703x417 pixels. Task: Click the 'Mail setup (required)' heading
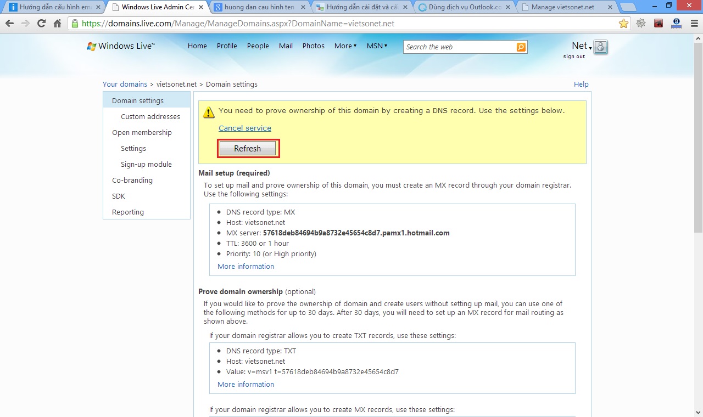234,173
